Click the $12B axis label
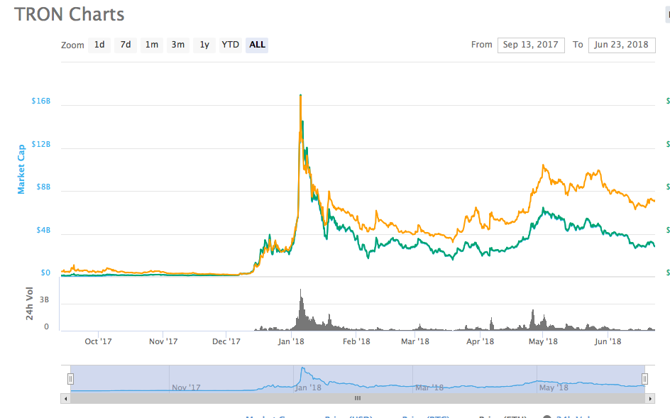Viewport: 670px width, 418px height. pos(41,144)
